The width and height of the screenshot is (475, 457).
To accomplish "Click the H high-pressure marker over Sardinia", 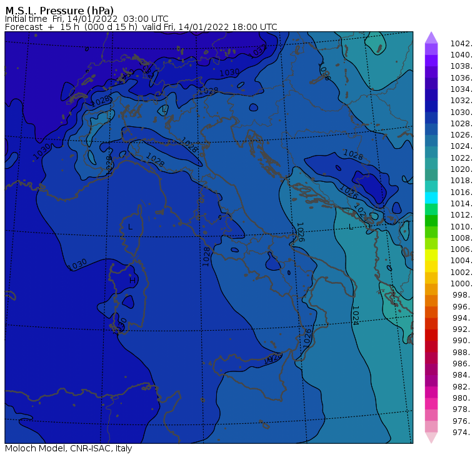I will pos(132,281).
